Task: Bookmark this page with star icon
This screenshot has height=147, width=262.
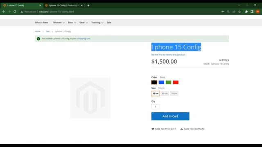Action: coord(239,12)
